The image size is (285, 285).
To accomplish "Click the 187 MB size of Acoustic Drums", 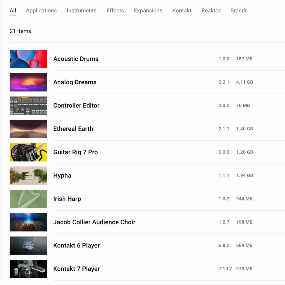I will point(244,59).
